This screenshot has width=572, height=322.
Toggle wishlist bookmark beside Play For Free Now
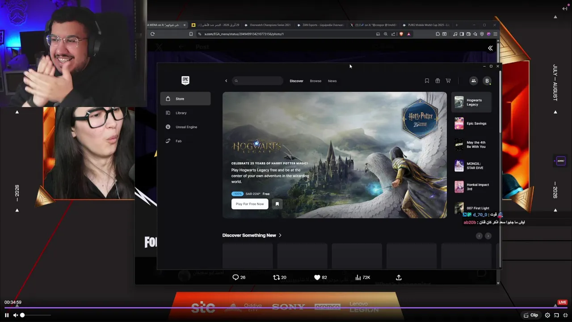click(x=277, y=204)
